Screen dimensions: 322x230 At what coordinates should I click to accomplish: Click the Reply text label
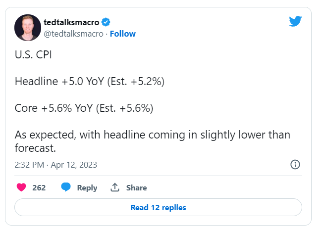87,188
